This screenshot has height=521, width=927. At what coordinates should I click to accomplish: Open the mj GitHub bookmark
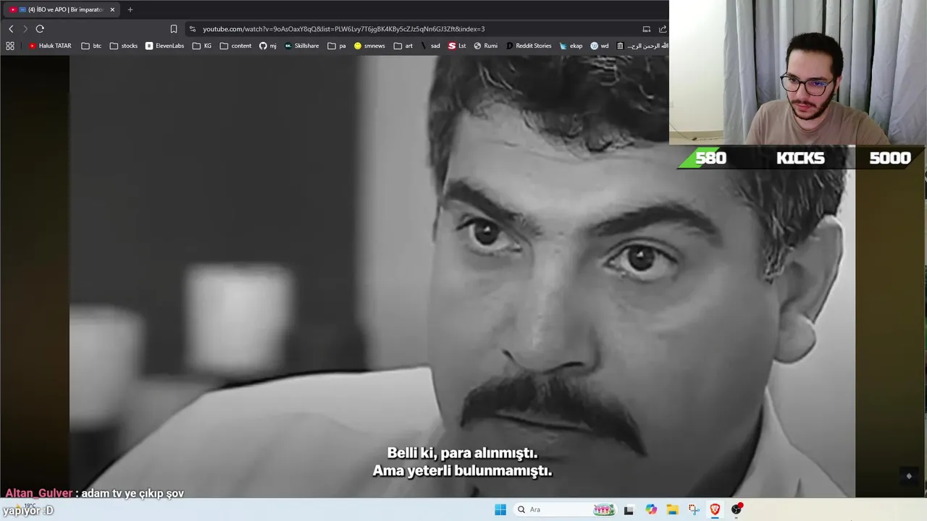pos(268,46)
